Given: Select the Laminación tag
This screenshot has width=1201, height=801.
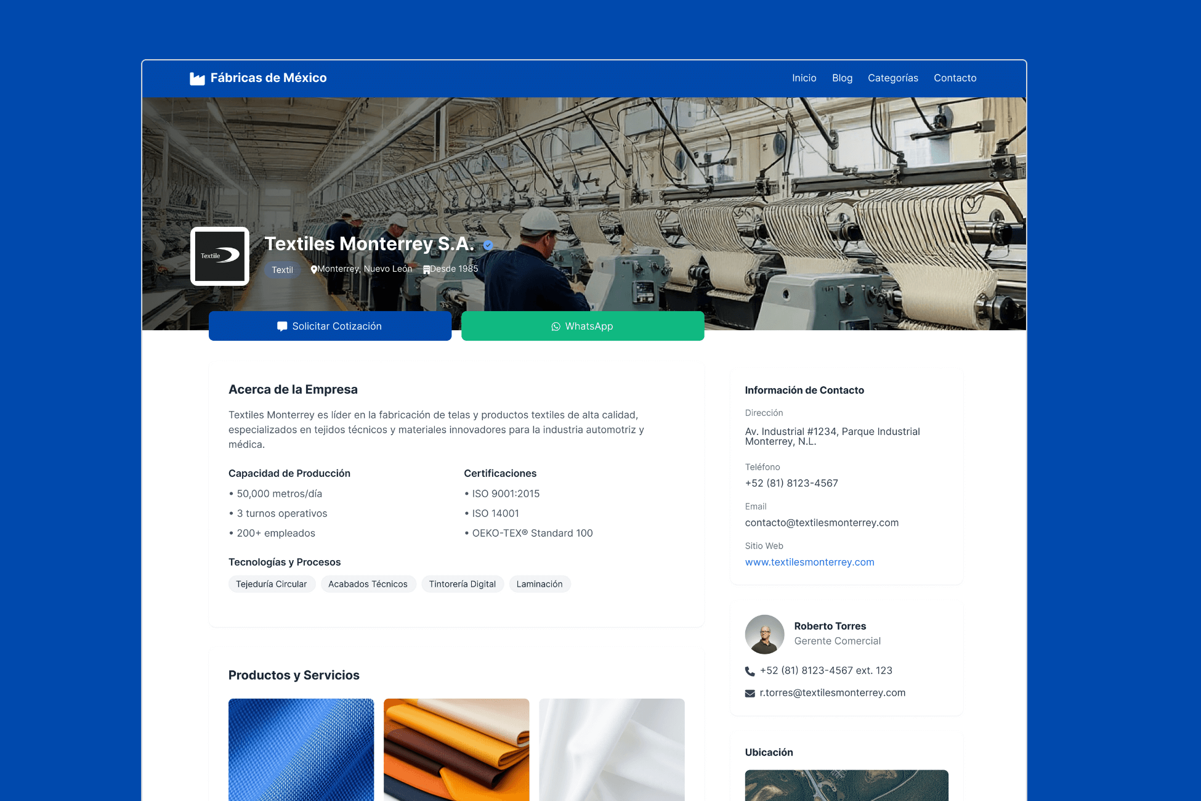Looking at the screenshot, I should pos(540,584).
